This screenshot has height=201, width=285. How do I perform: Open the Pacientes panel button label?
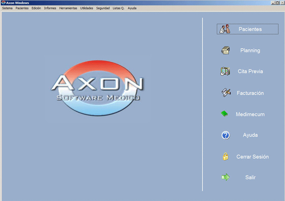(250, 29)
